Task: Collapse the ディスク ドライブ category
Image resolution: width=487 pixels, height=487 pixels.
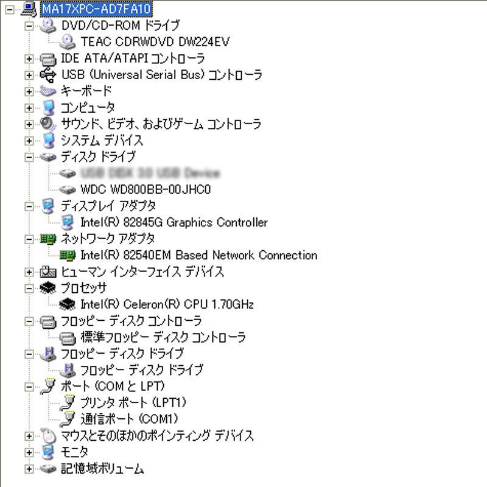Action: point(29,157)
